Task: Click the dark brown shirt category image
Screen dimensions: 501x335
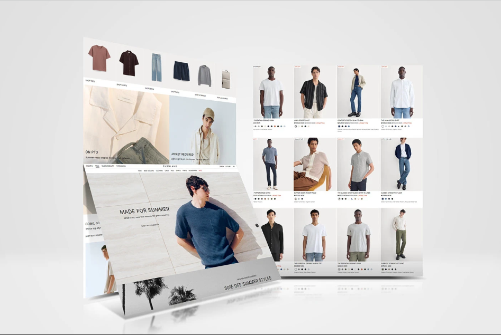Action: tap(129, 63)
